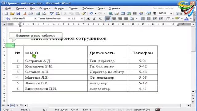Undo the last action
Viewport: 197px width, 111px height.
(91, 13)
